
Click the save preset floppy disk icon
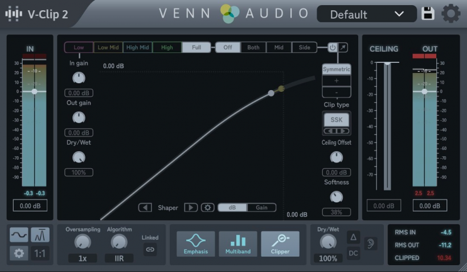[x=428, y=14]
